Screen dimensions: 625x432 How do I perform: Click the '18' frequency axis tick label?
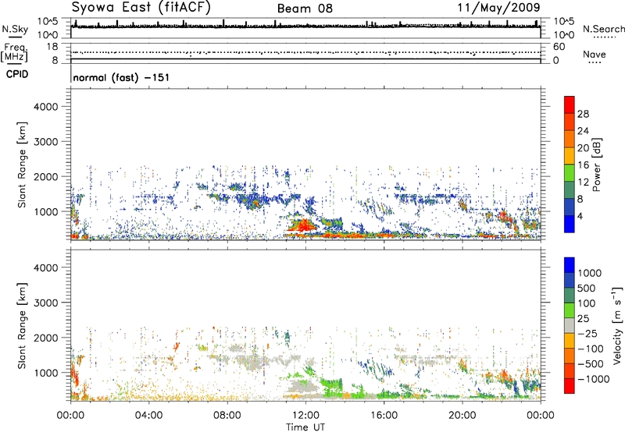click(52, 47)
